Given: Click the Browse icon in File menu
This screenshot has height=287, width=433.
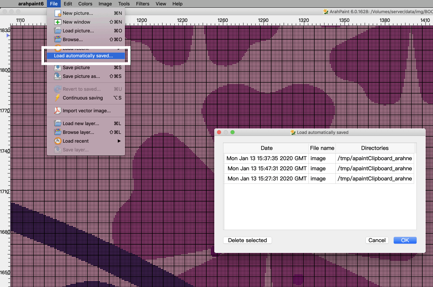Looking at the screenshot, I should pos(58,39).
